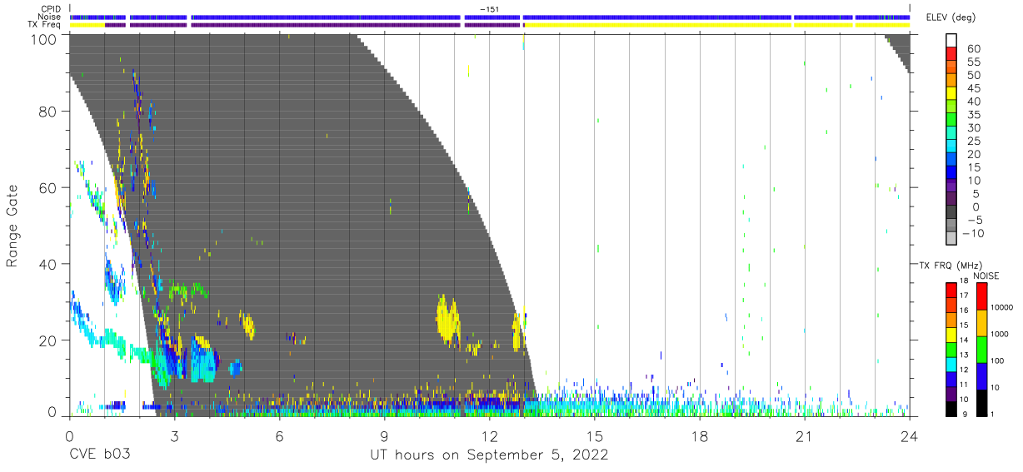Click the 40 tick on Range Gate axis
1023x472 pixels.
pyautogui.click(x=48, y=264)
